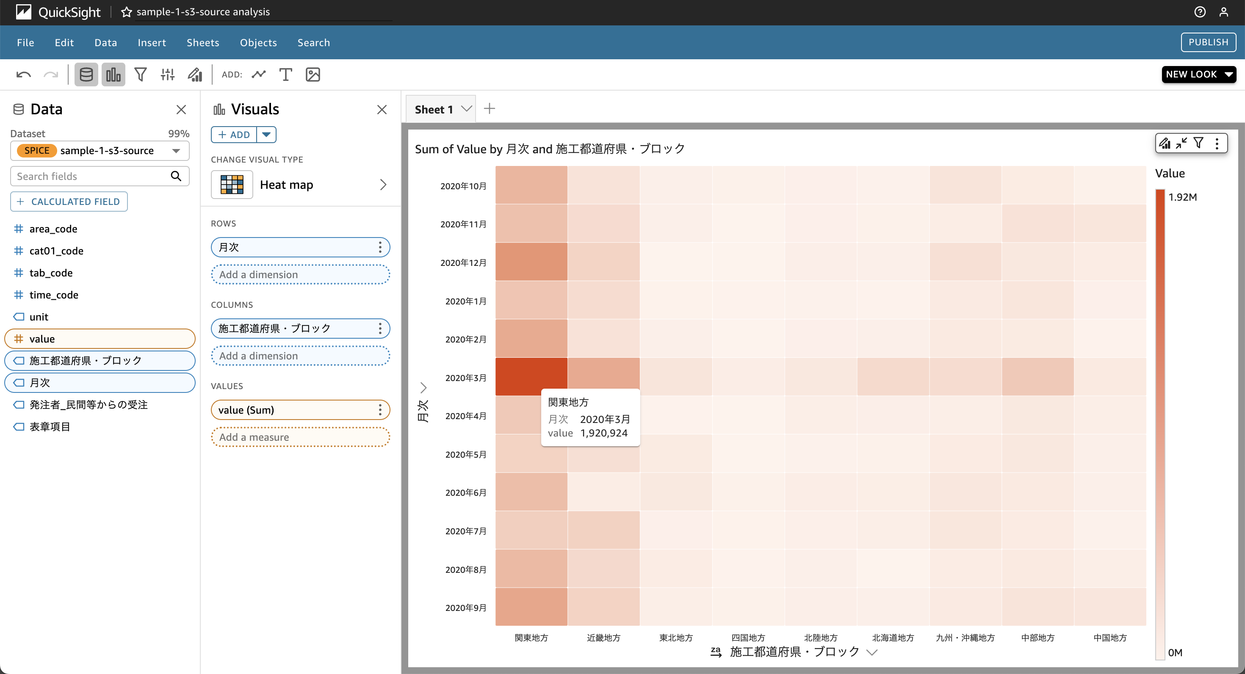1245x674 pixels.
Task: Add a new sheet with the plus icon
Action: click(x=490, y=109)
